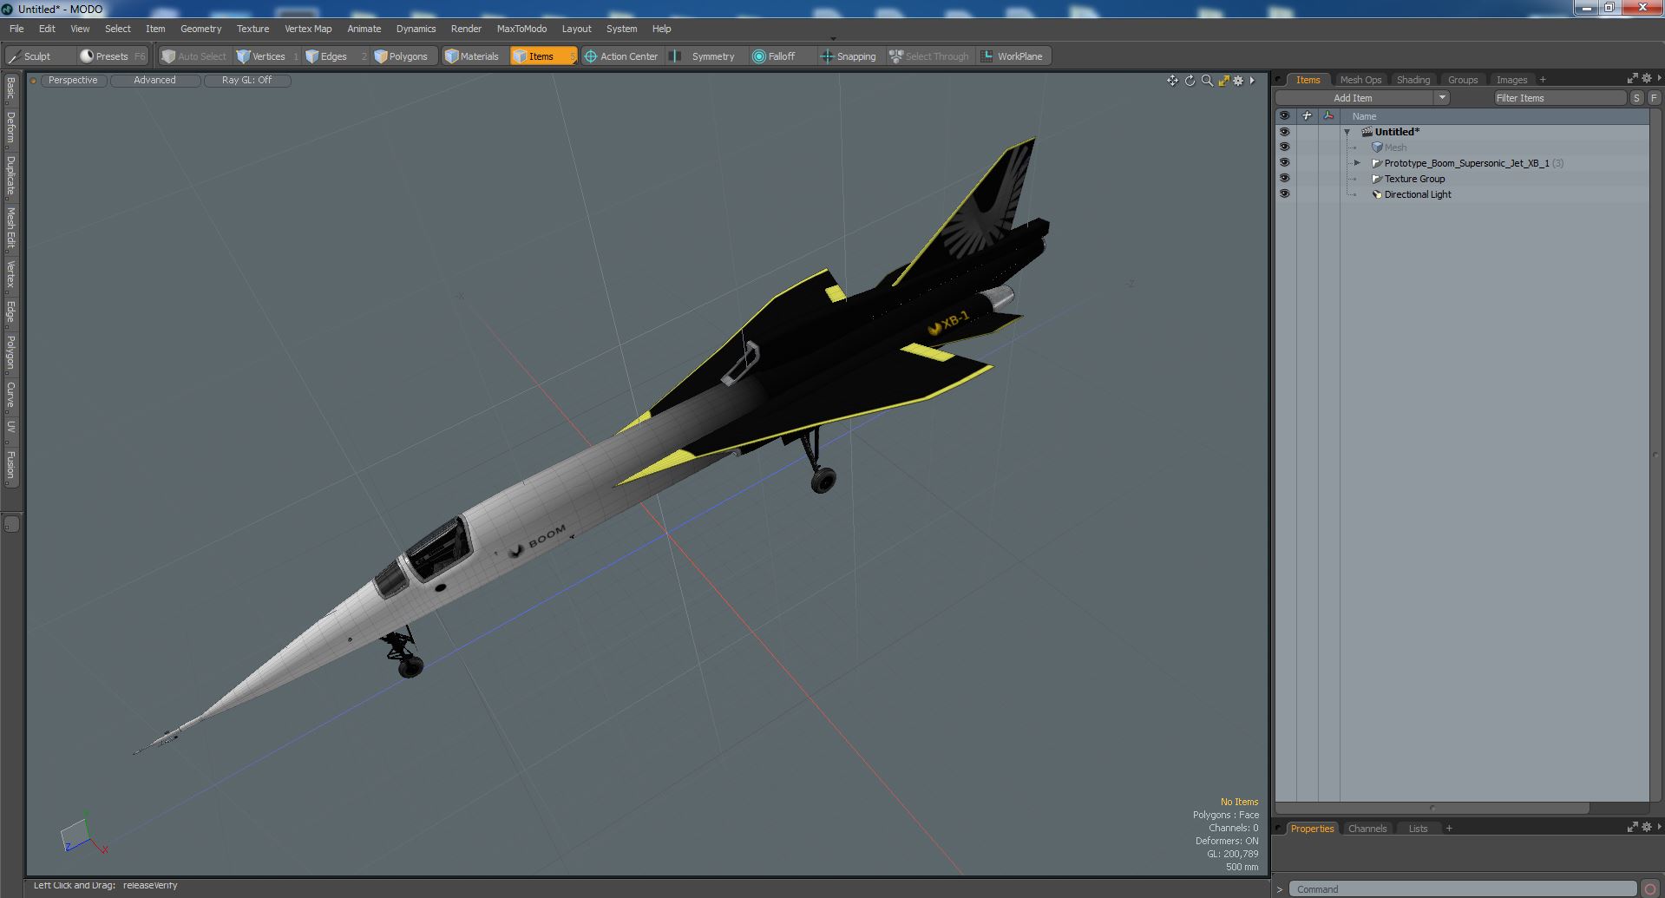
Task: Switch to Mesh Ops tab
Action: coord(1360,80)
